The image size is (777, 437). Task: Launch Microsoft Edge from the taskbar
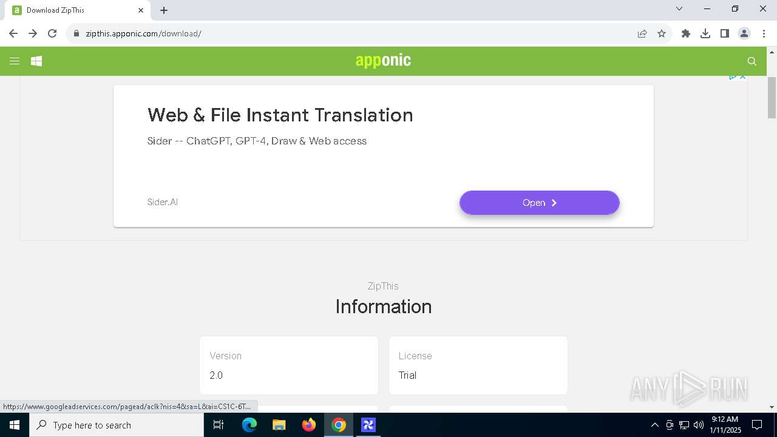point(249,425)
